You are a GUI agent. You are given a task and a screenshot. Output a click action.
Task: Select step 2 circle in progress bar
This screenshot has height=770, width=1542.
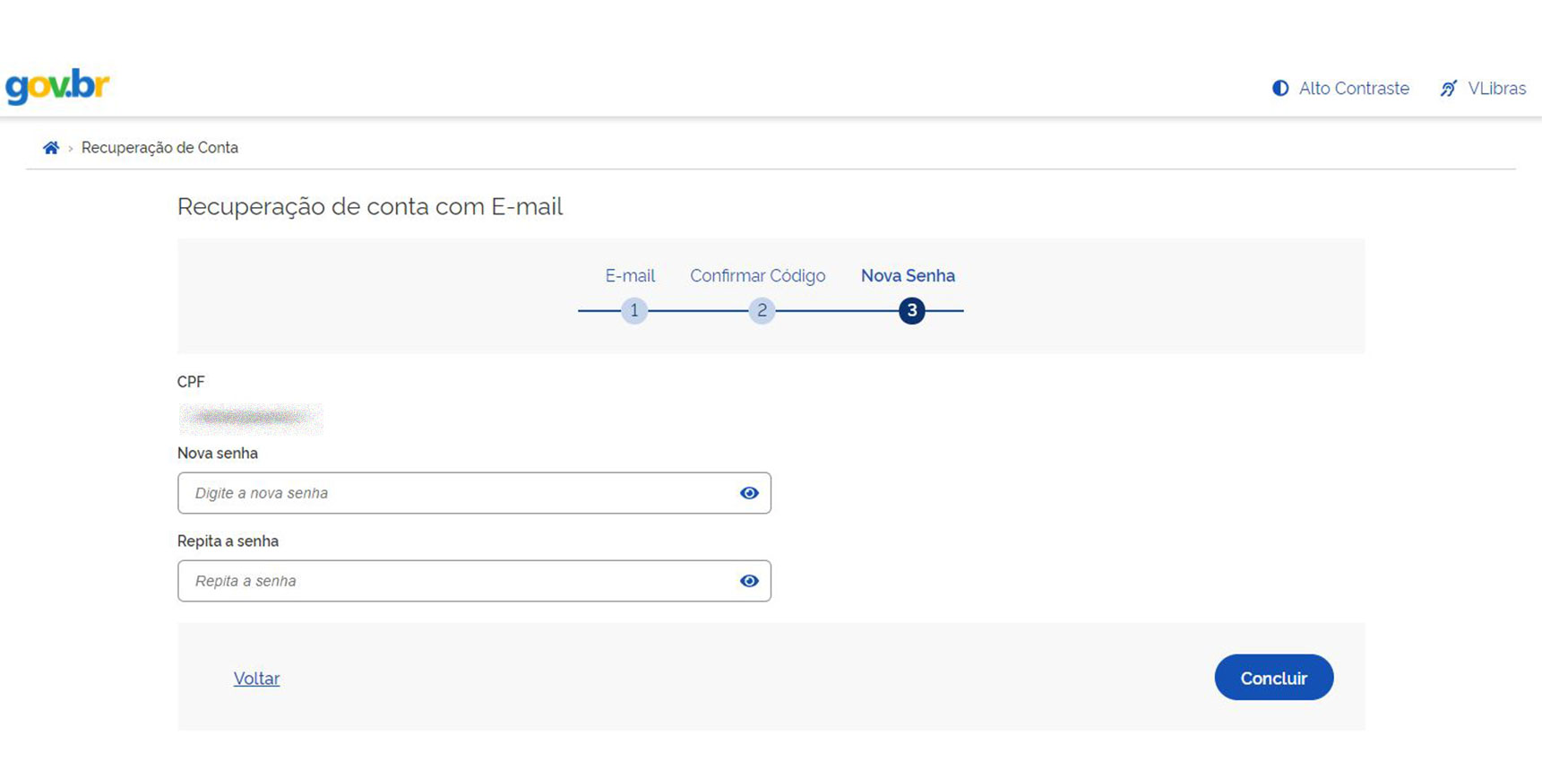[762, 310]
